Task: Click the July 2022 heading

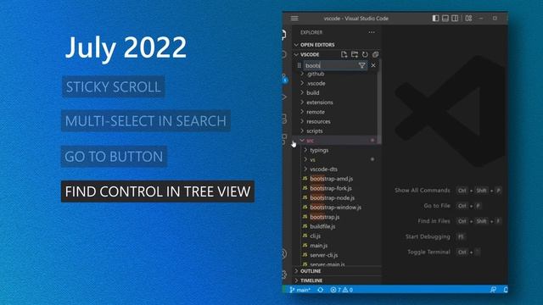Action: click(x=126, y=47)
